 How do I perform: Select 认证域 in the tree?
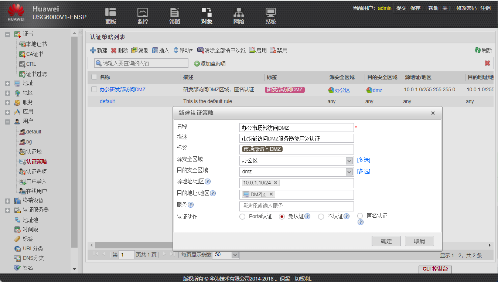click(x=34, y=152)
